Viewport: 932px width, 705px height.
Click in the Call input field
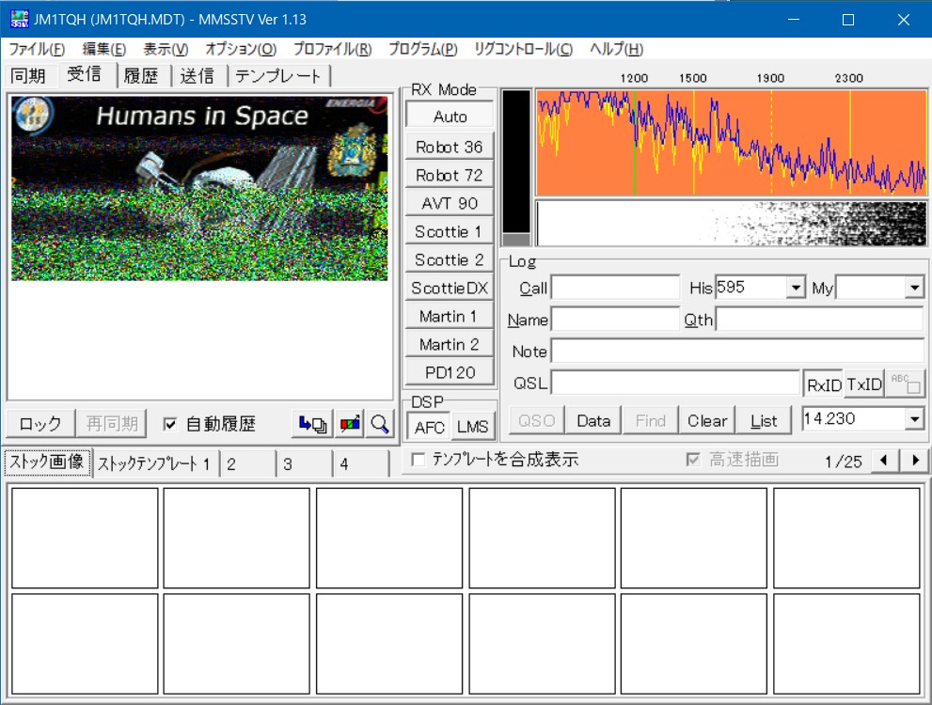(x=615, y=288)
